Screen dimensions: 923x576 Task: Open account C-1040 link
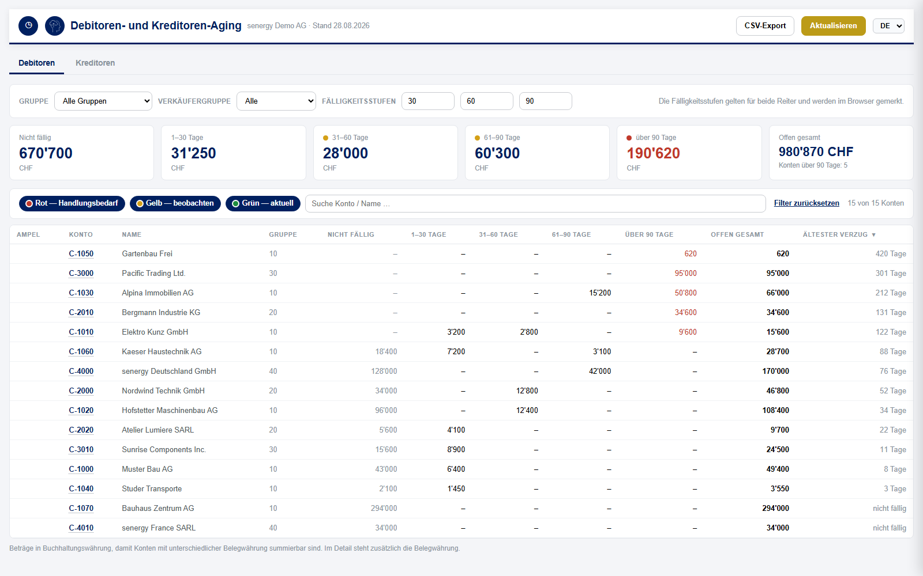click(81, 489)
